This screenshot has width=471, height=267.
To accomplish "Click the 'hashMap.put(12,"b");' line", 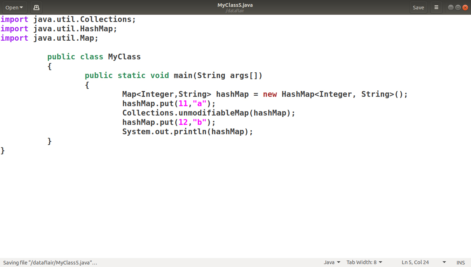I will pos(169,122).
